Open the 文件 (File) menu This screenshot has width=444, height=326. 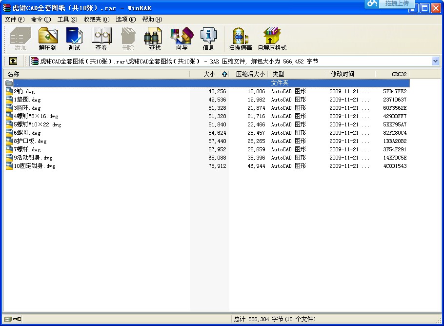(14, 20)
